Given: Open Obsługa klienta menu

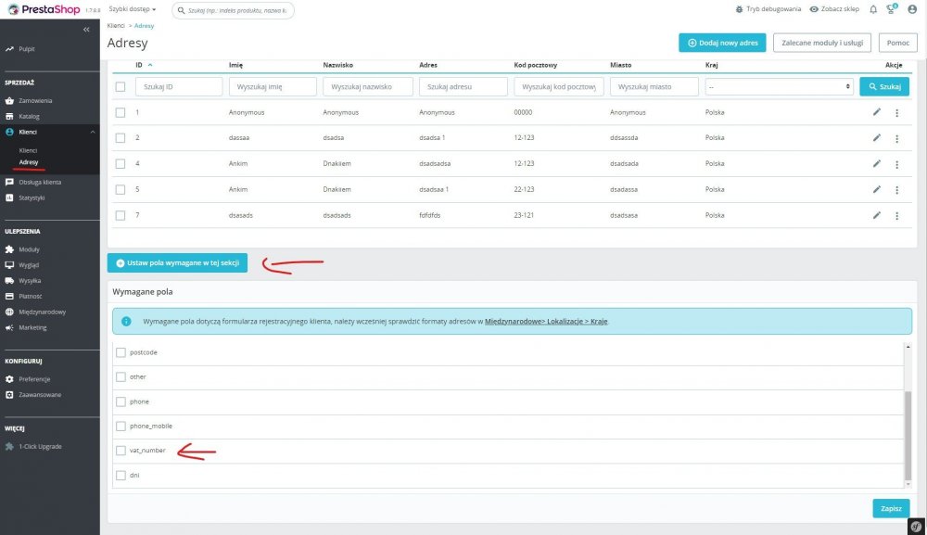Looking at the screenshot, I should point(40,182).
